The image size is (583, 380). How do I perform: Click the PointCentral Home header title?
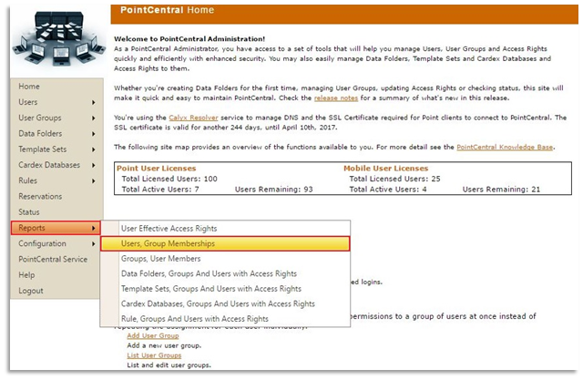[167, 10]
